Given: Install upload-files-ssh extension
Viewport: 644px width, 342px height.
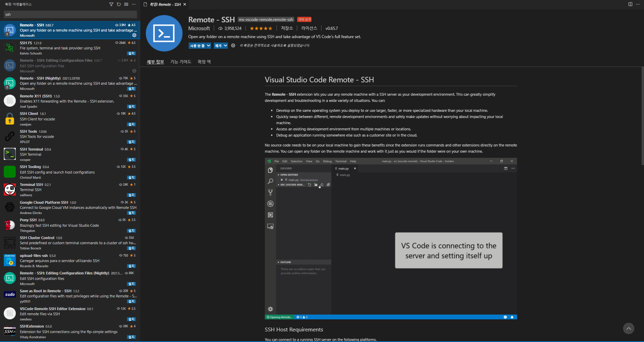Looking at the screenshot, I should 131,266.
